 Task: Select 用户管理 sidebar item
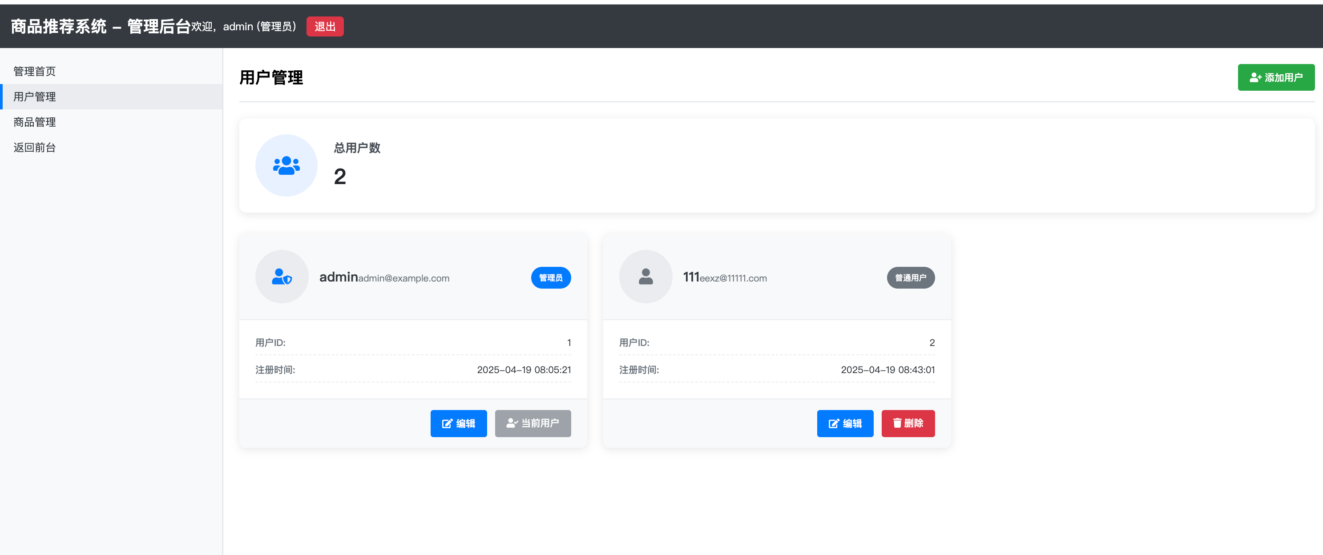(34, 97)
